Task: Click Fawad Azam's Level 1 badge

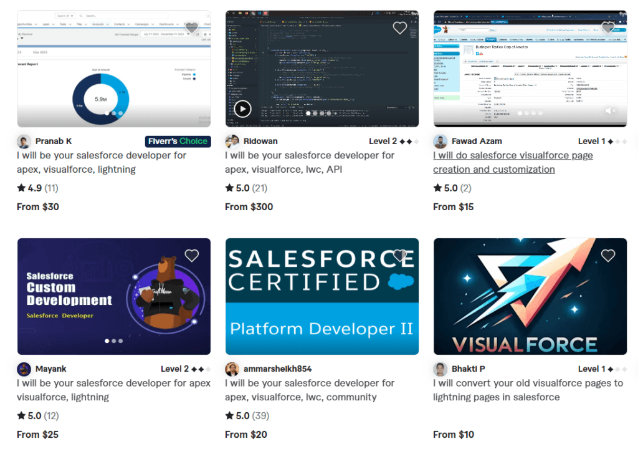Action: 602,141
